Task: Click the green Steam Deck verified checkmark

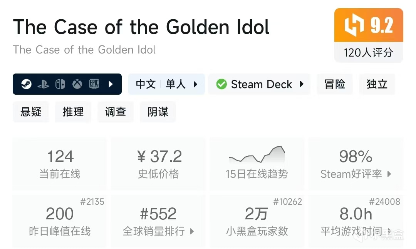Action: [x=221, y=84]
